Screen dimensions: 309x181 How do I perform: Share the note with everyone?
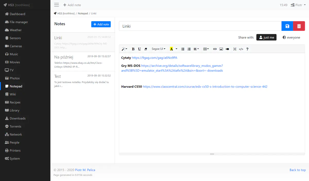[291, 38]
